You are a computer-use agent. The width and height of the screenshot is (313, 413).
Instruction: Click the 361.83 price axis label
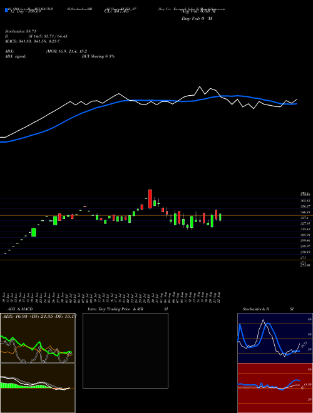tap(306, 201)
